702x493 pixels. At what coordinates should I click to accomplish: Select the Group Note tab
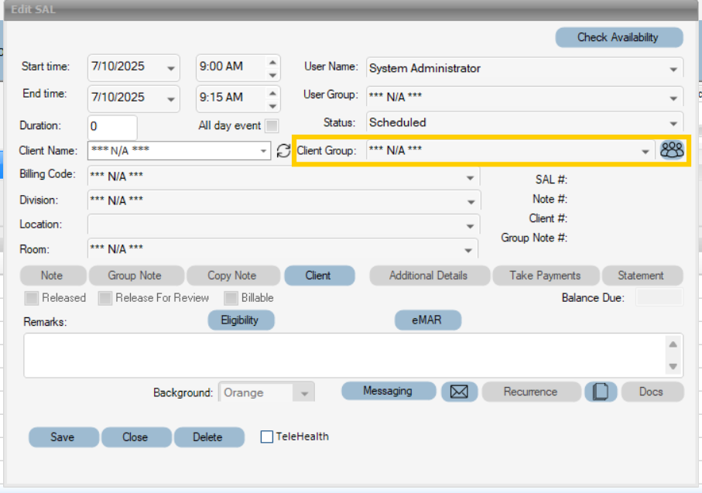pyautogui.click(x=135, y=275)
